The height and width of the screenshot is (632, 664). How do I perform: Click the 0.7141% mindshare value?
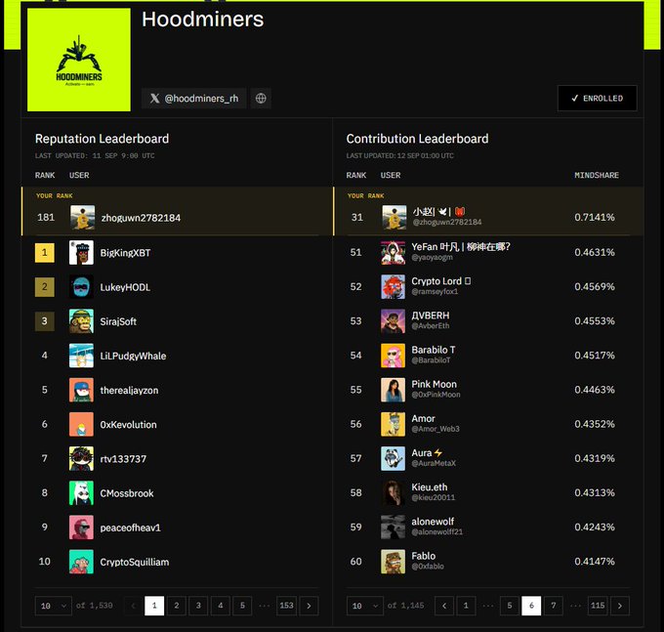tap(595, 217)
